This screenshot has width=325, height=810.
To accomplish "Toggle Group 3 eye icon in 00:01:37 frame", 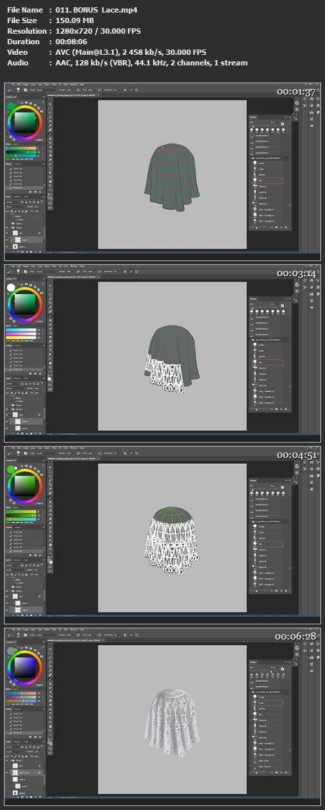I will (7, 228).
